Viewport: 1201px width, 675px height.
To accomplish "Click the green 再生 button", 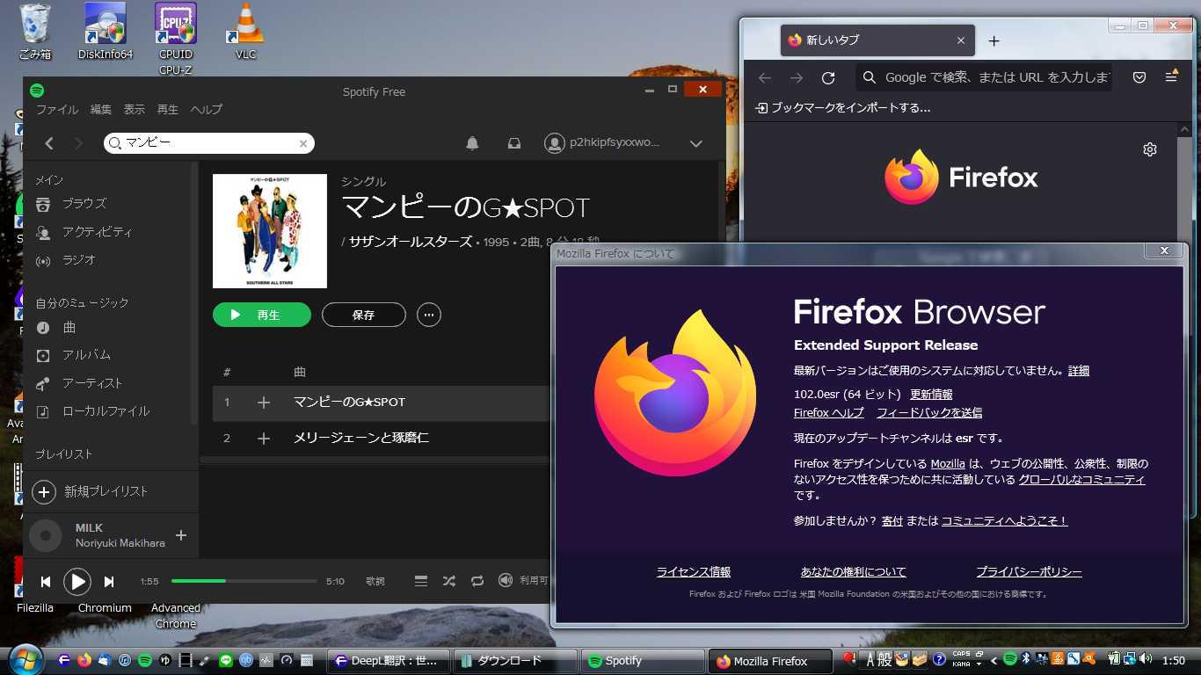I will [262, 315].
